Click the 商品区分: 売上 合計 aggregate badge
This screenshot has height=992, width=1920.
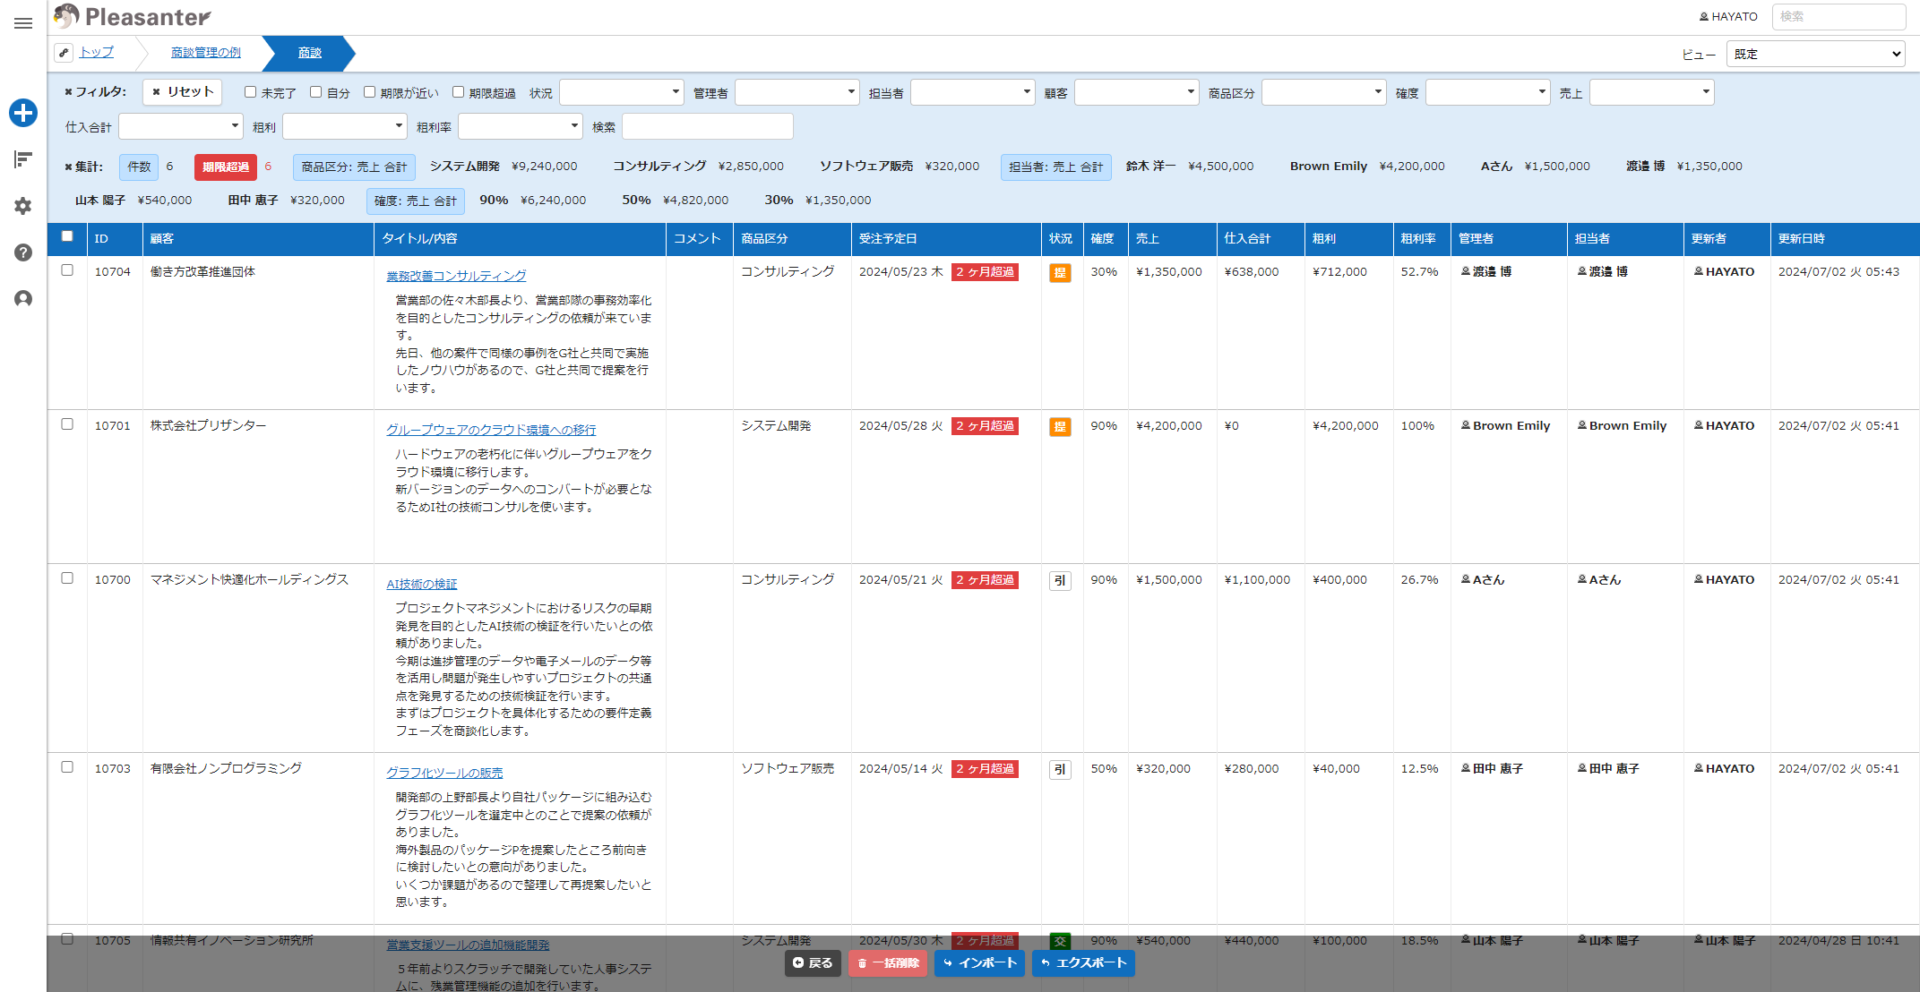355,167
